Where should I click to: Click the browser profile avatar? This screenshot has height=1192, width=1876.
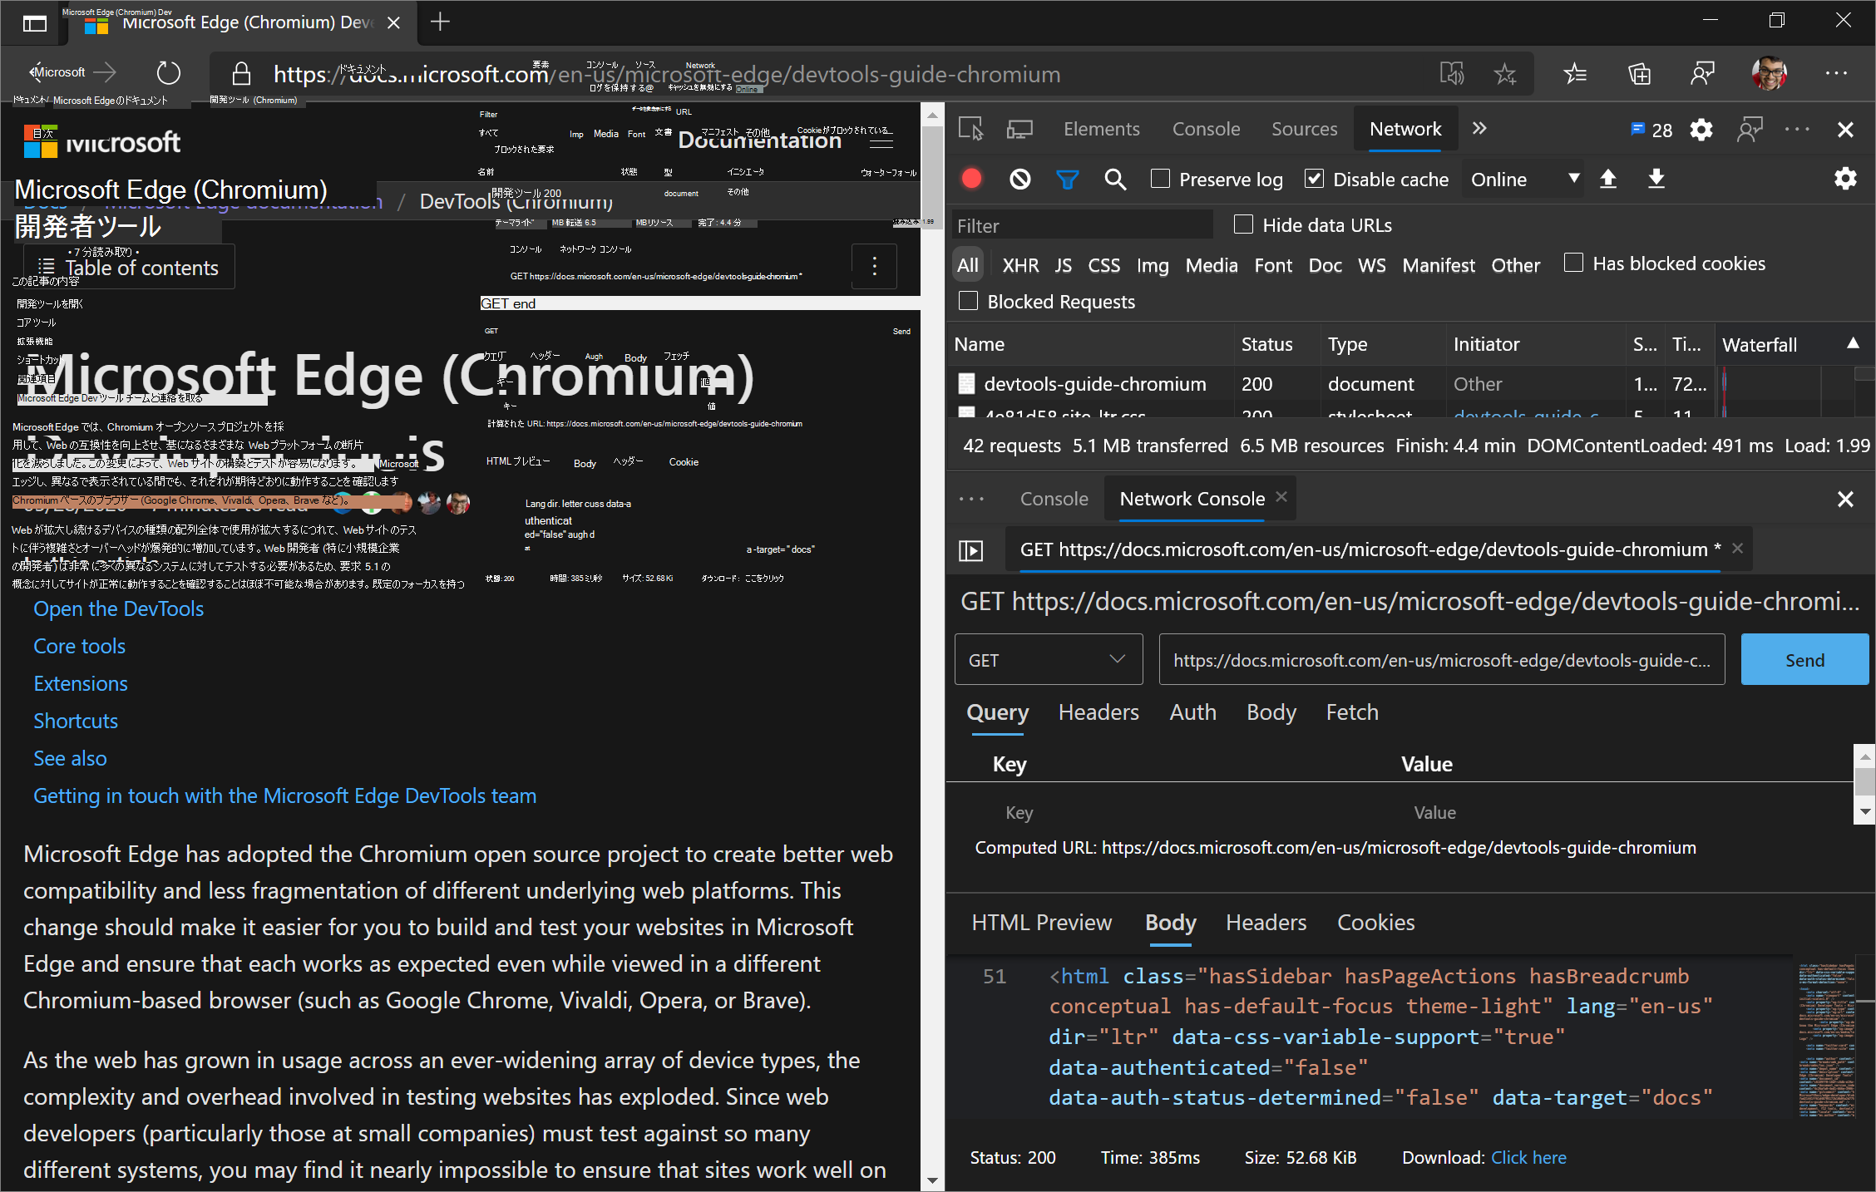(x=1770, y=74)
